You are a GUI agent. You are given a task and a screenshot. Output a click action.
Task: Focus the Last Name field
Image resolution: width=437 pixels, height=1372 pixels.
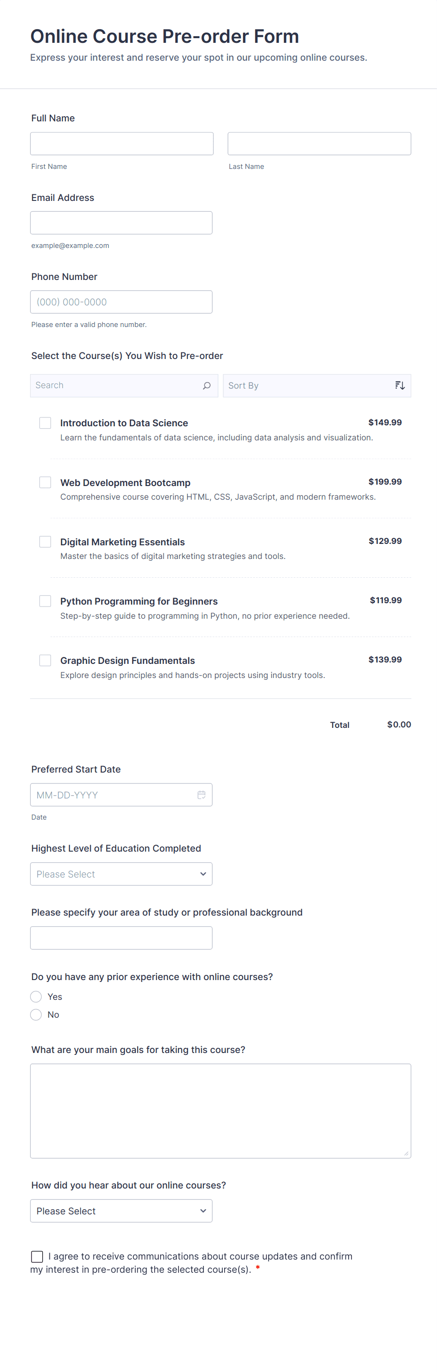point(319,144)
